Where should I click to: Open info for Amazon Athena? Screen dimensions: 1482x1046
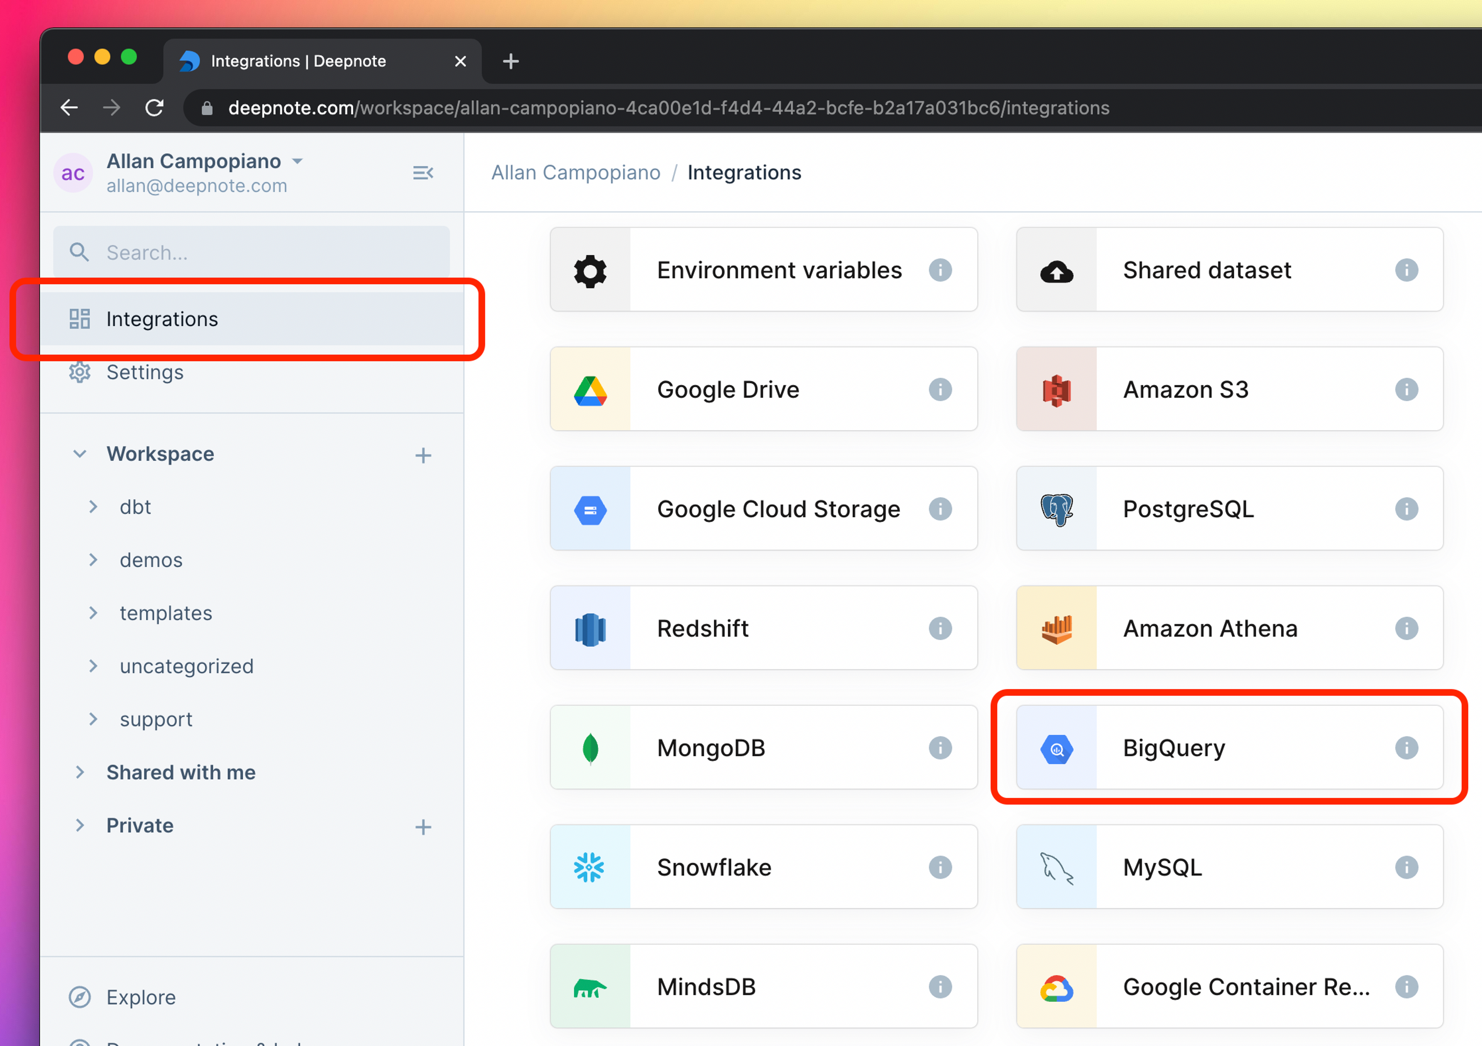[x=1406, y=628]
